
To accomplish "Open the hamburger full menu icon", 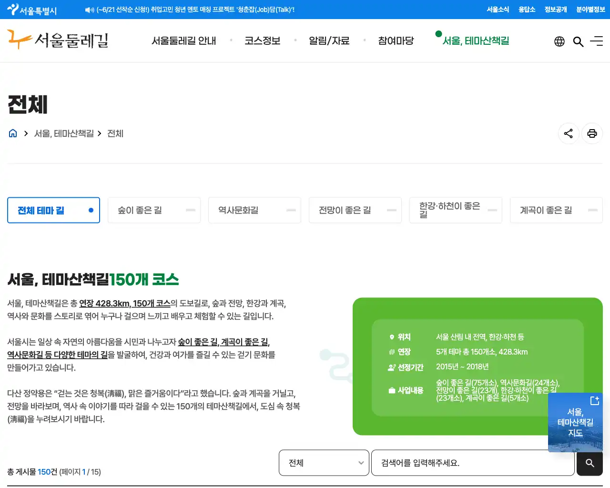I will pos(596,41).
